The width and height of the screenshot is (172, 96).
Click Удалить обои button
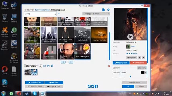pos(134,83)
